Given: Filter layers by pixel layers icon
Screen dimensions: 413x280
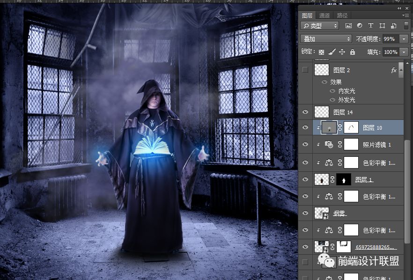Looking at the screenshot, I should (348, 26).
